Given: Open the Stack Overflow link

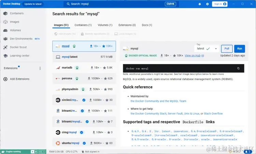Looking at the screenshot, I should (213, 113).
